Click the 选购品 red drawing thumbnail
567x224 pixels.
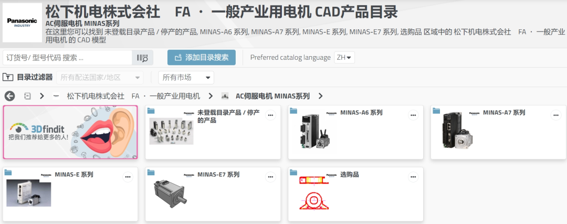click(x=314, y=193)
